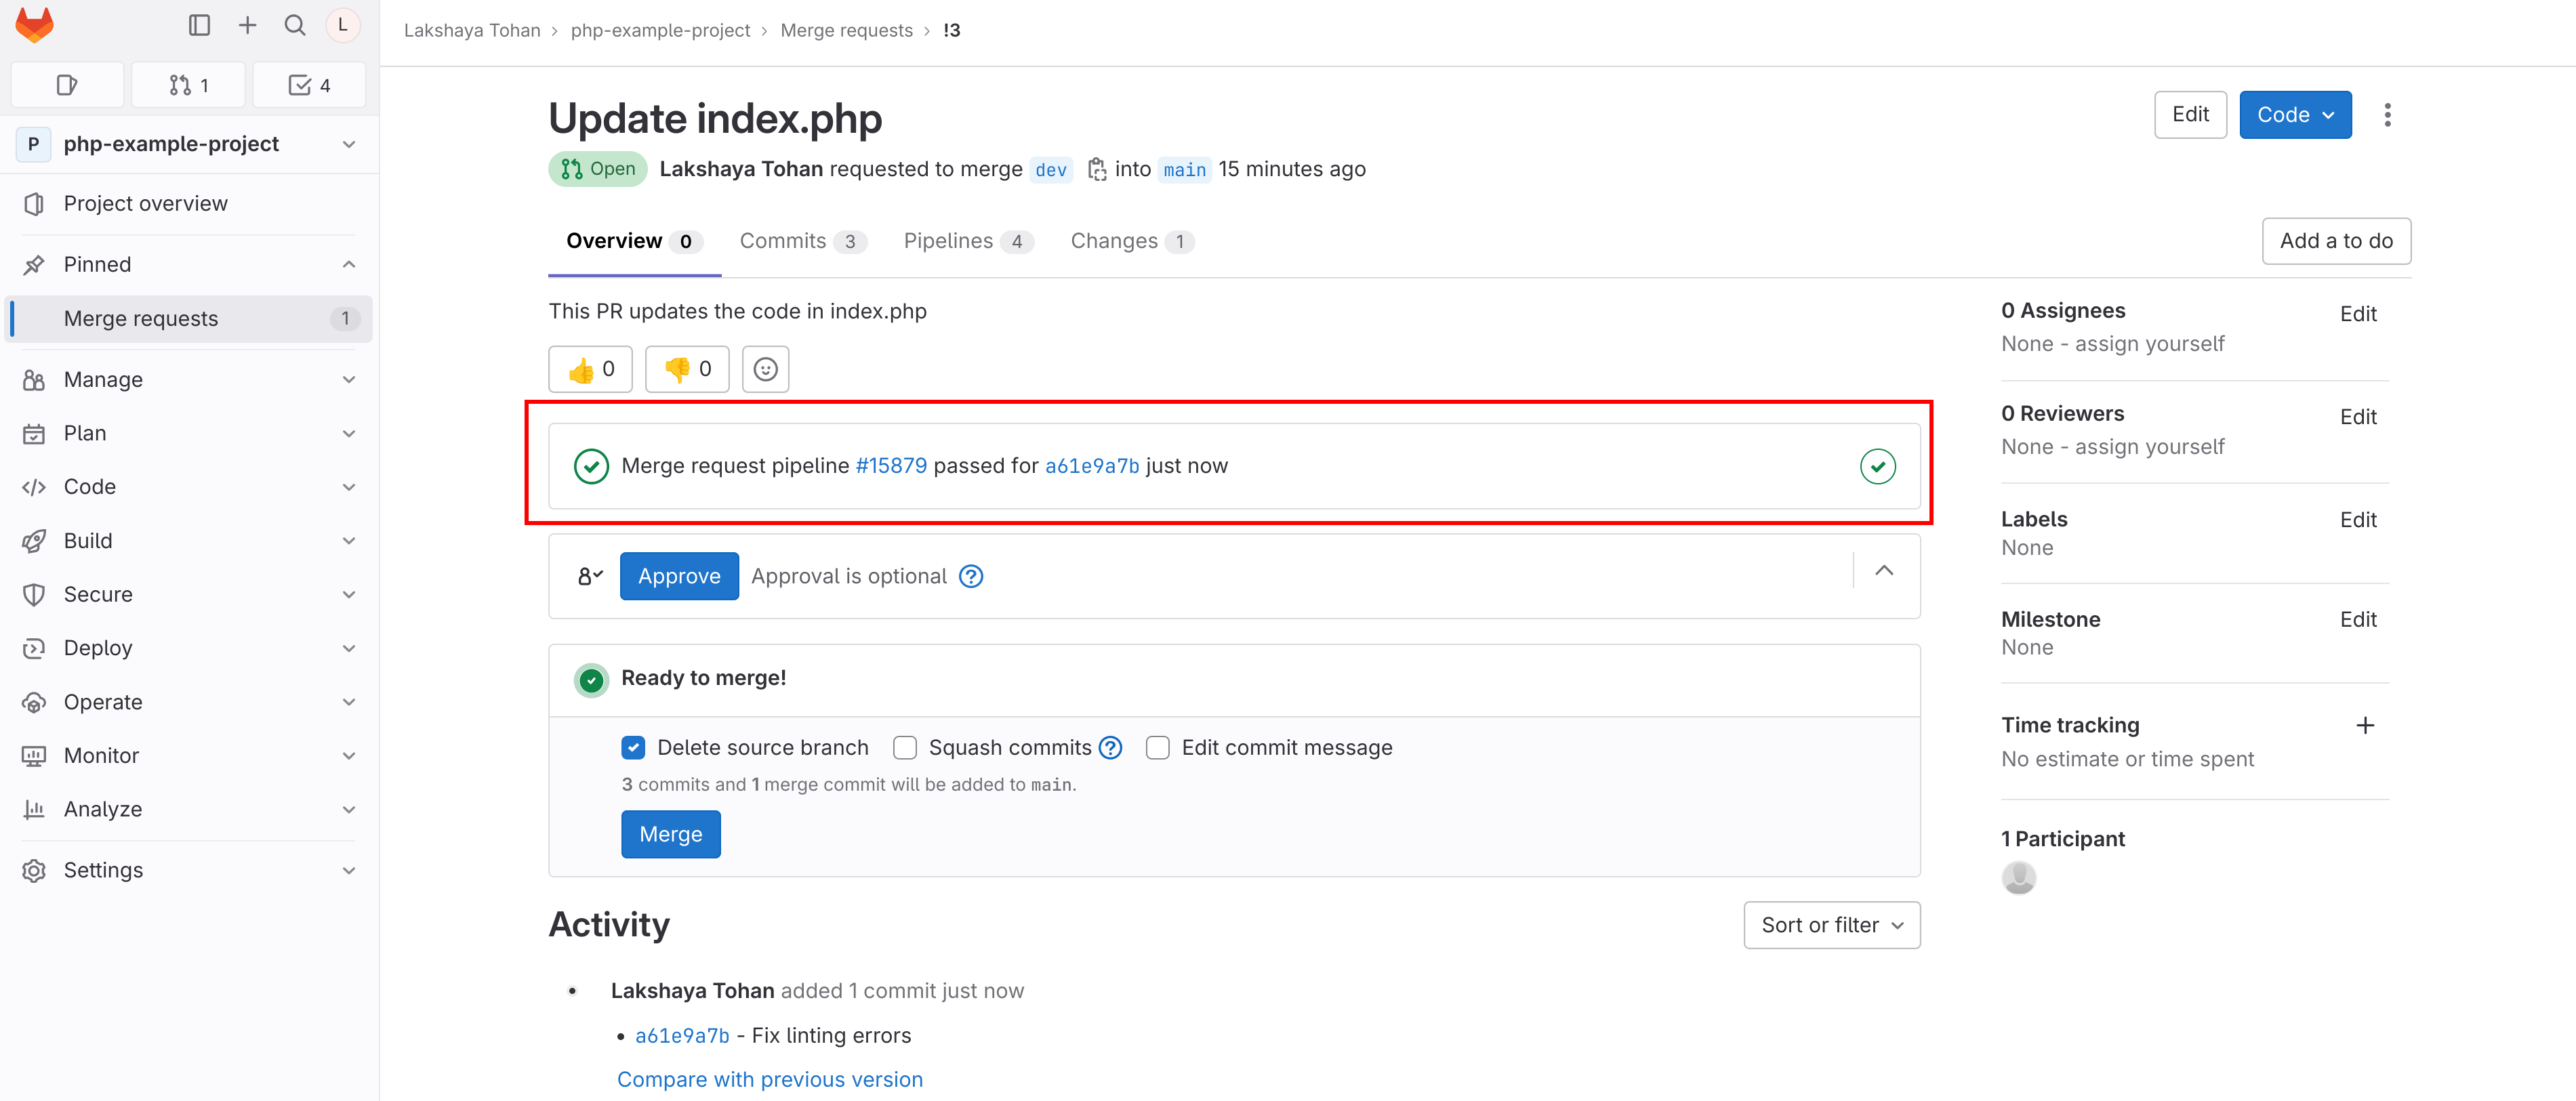Click the Merge button

click(670, 833)
